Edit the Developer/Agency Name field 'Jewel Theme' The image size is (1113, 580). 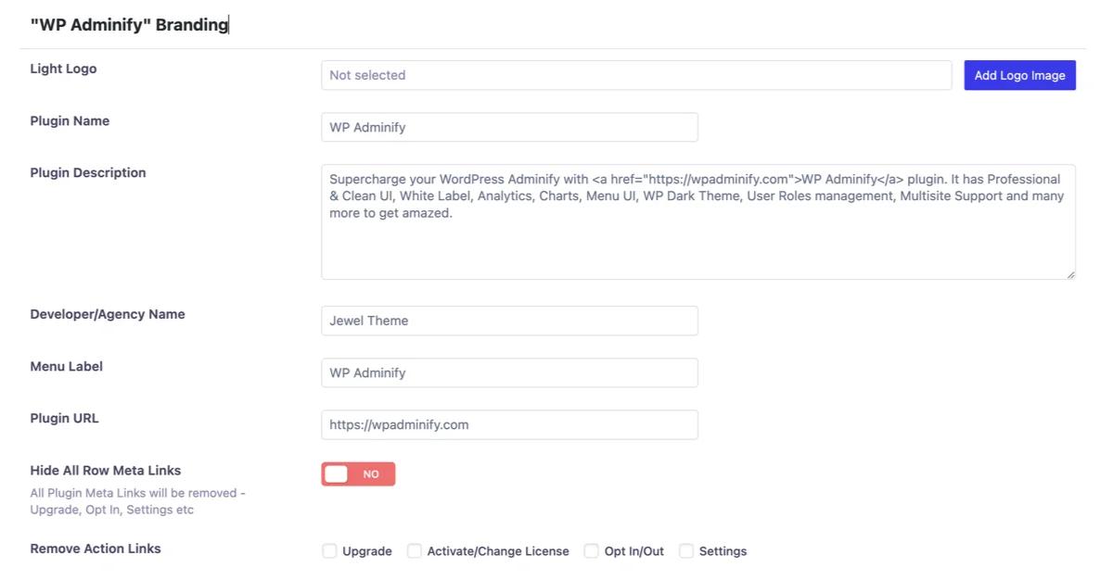coord(509,321)
